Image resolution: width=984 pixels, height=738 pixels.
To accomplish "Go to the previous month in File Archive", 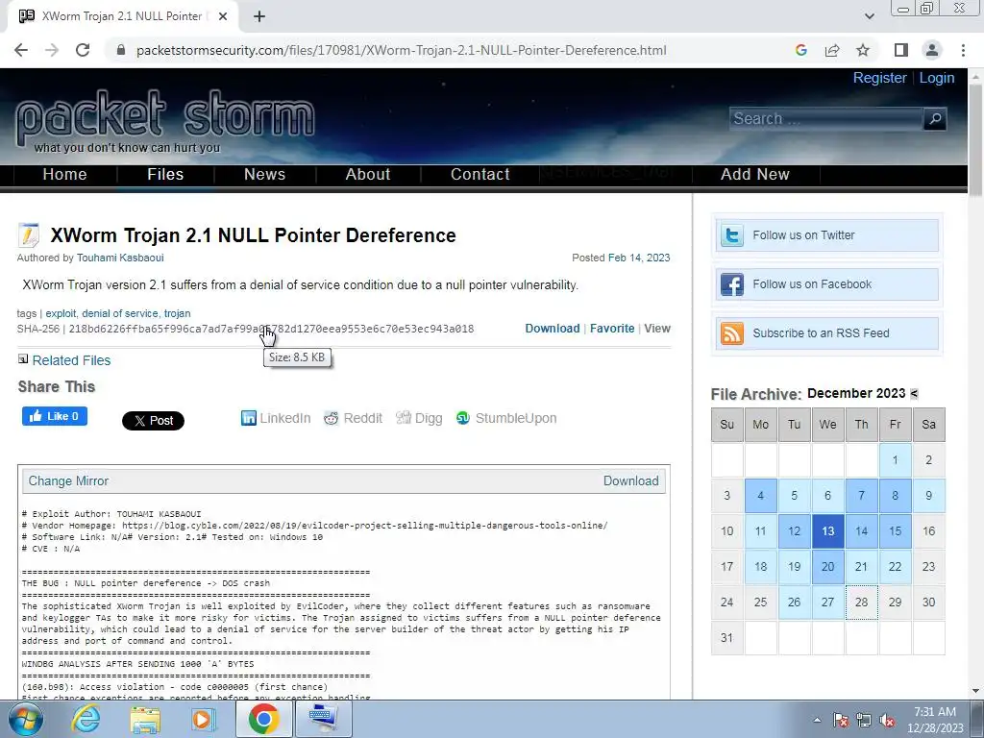I will pos(914,393).
